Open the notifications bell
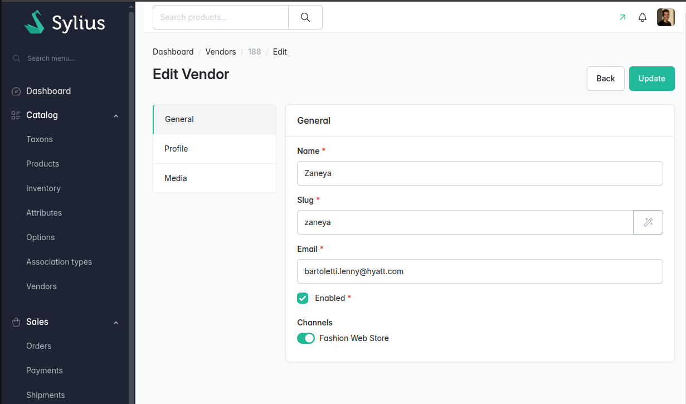Viewport: 686px width, 404px height. click(643, 17)
